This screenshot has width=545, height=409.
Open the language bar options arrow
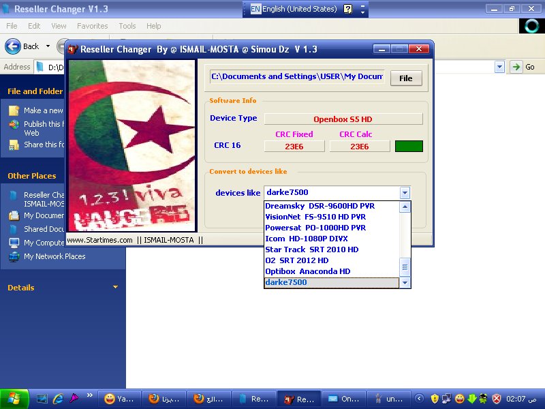point(362,12)
